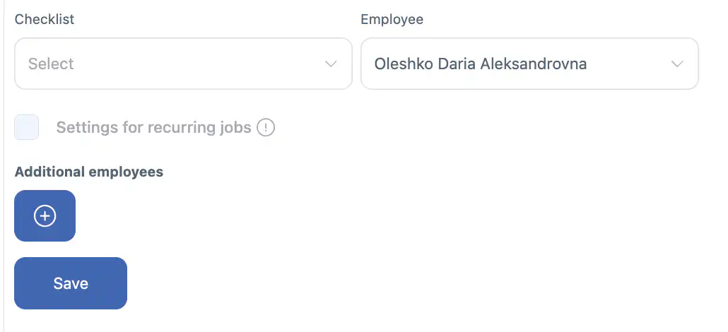Screen dimensions: 728x332
Task: Click the circled plus symbol
Action: coord(45,216)
